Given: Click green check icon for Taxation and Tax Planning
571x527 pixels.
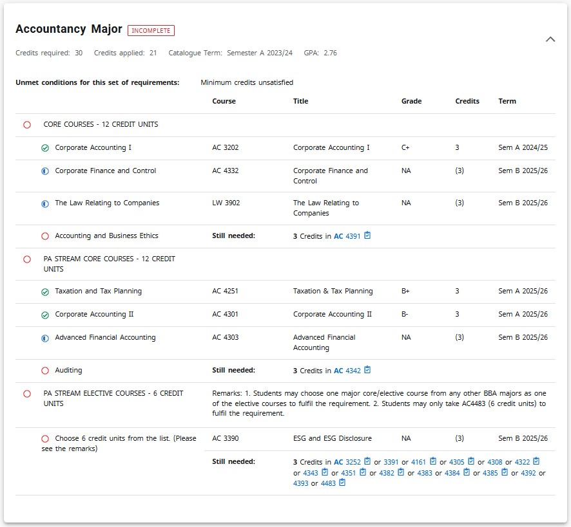Looking at the screenshot, I should click(x=45, y=292).
